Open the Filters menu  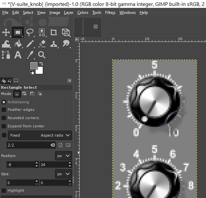pyautogui.click(x=110, y=13)
